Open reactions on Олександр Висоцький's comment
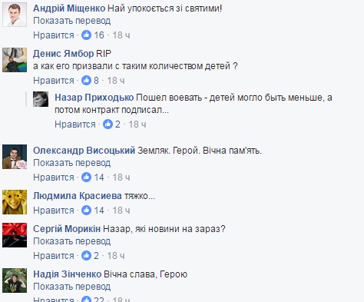This screenshot has width=364, height=302. 86,177
